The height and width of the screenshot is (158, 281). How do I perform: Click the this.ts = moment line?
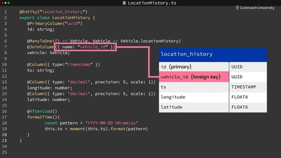point(96,129)
